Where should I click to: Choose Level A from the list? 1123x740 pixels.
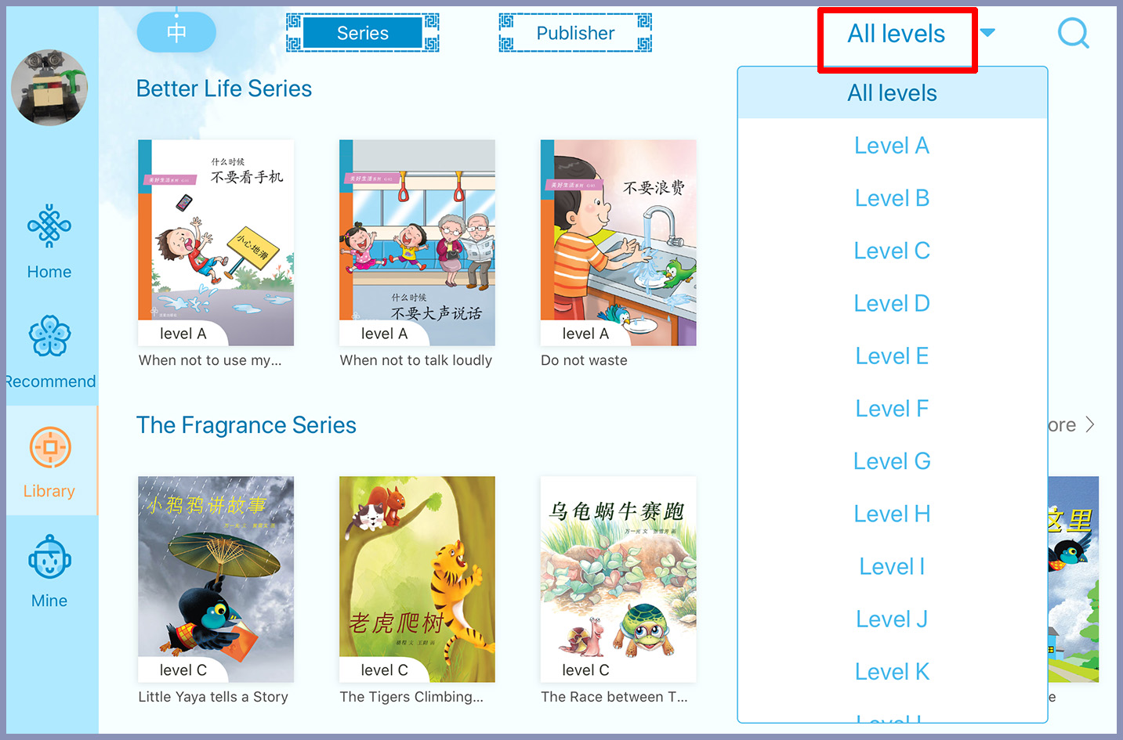(892, 146)
